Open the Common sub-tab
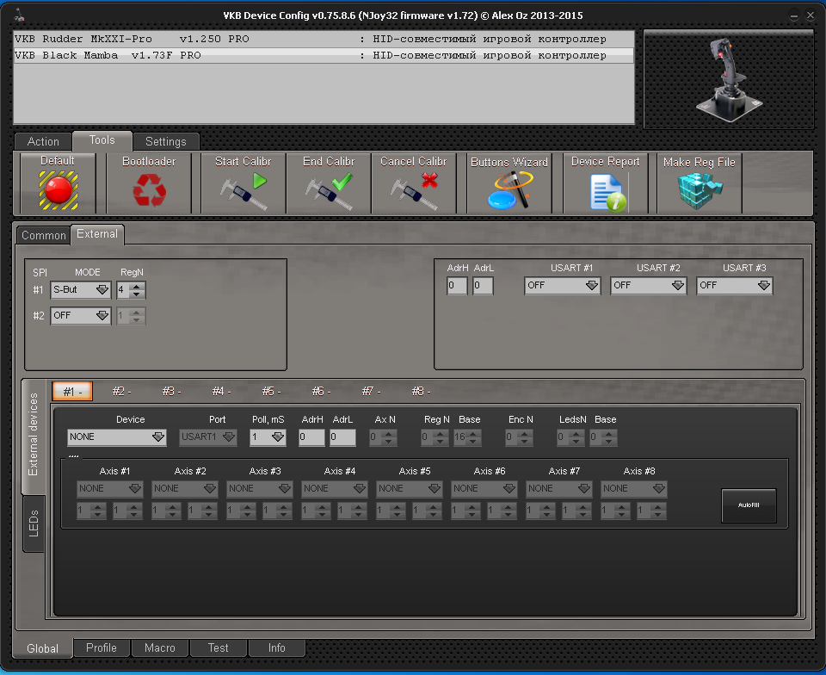 [43, 235]
